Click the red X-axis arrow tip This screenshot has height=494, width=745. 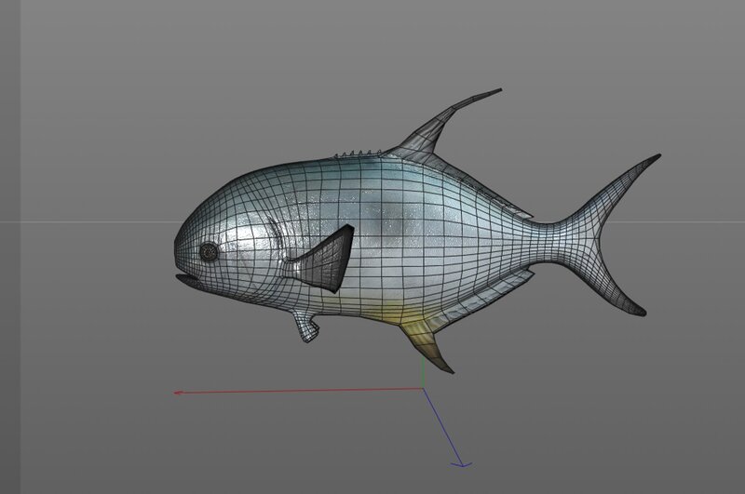(x=176, y=393)
